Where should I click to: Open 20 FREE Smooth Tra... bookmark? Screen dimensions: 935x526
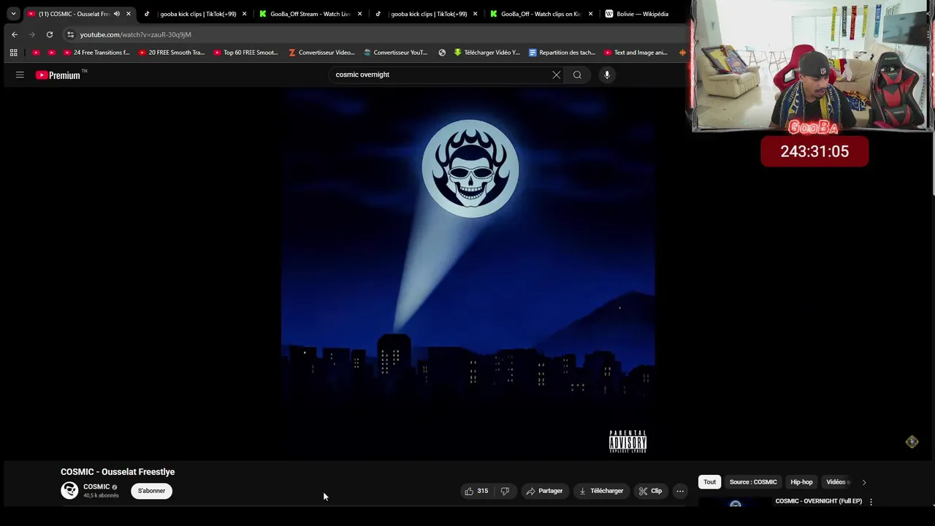(172, 53)
